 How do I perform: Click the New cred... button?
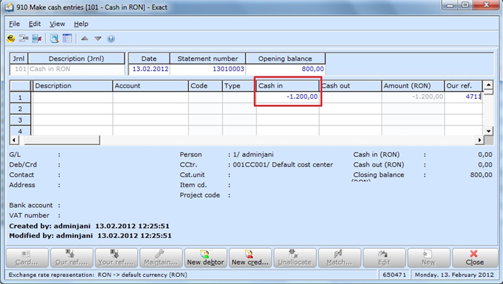coord(250,257)
